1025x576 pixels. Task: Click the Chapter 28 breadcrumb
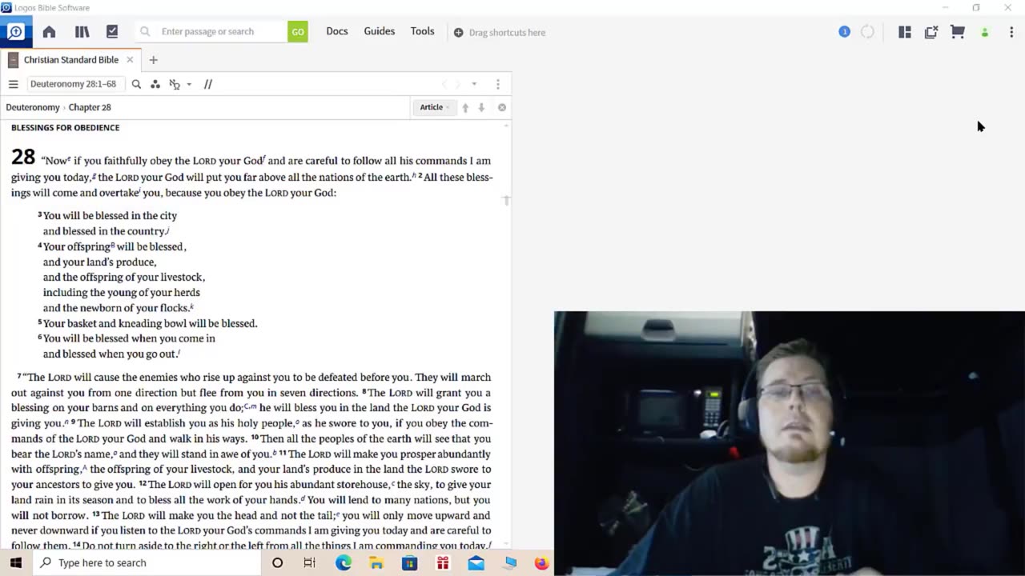point(90,107)
